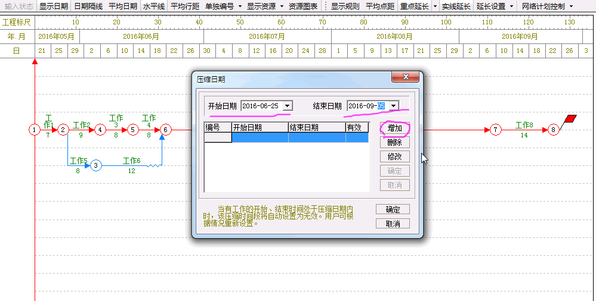
Task: Expand the 显示资源 dropdown arrow
Action: pos(282,6)
